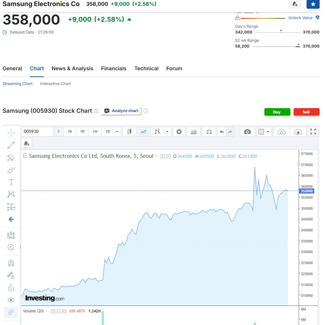Select the brush drawing tool
This screenshot has width=325, height=325.
(x=11, y=170)
